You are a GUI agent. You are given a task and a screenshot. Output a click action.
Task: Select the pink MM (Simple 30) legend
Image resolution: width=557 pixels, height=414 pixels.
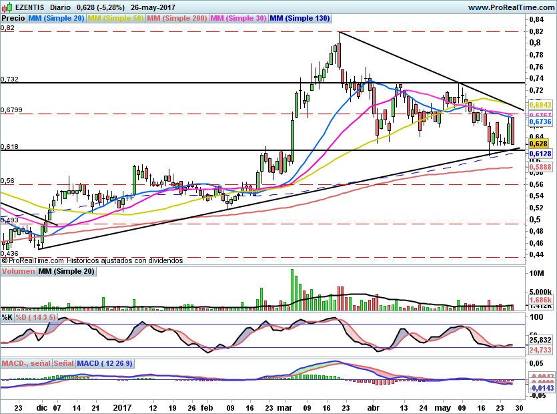coord(238,19)
